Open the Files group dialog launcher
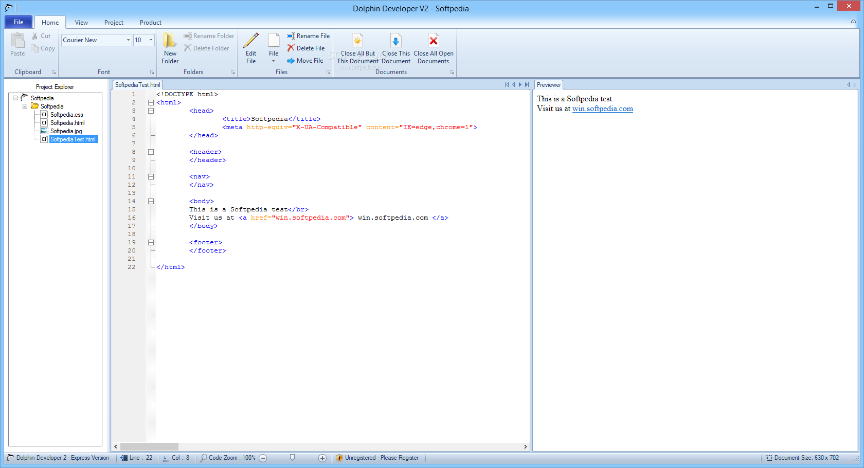This screenshot has height=468, width=864. click(328, 73)
